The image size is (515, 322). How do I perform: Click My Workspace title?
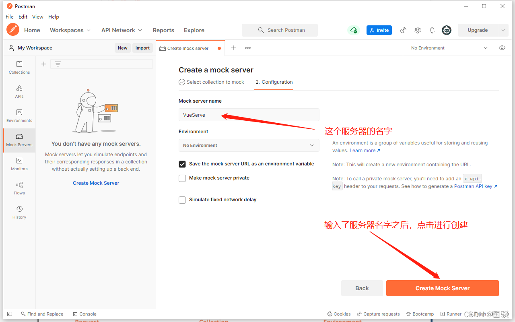point(35,48)
